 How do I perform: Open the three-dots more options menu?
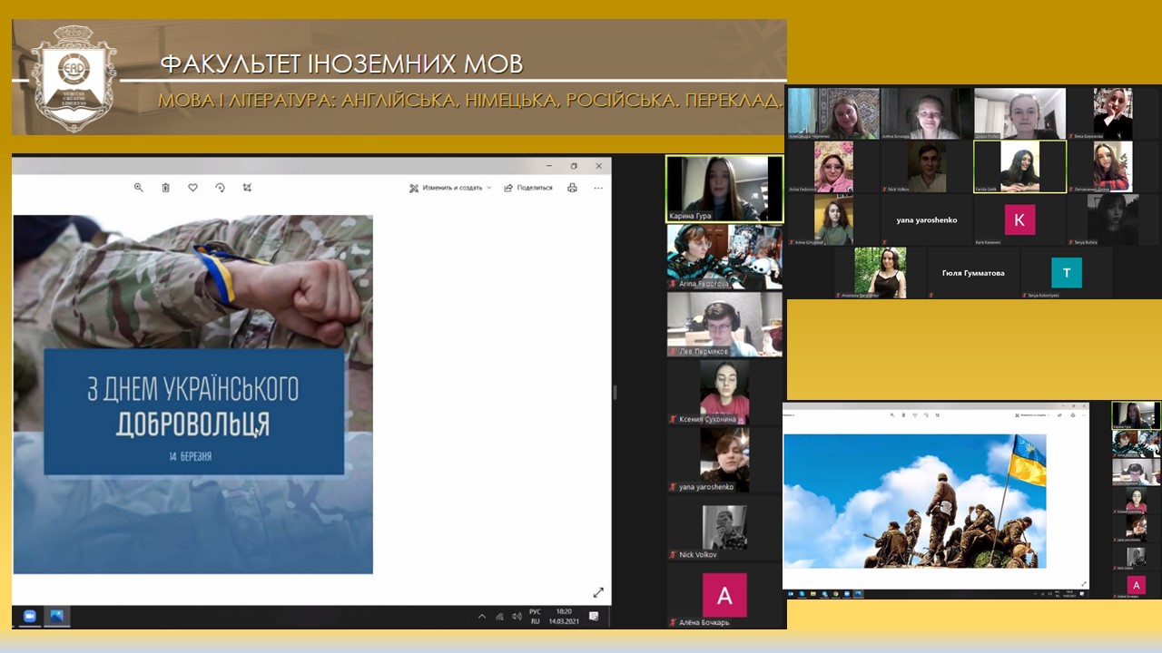point(598,188)
